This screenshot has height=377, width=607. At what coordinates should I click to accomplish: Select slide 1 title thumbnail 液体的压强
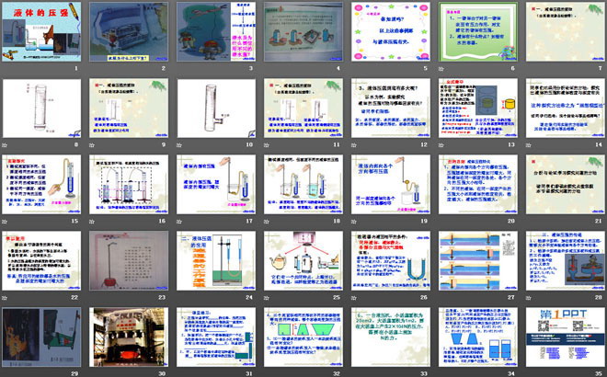(42, 31)
